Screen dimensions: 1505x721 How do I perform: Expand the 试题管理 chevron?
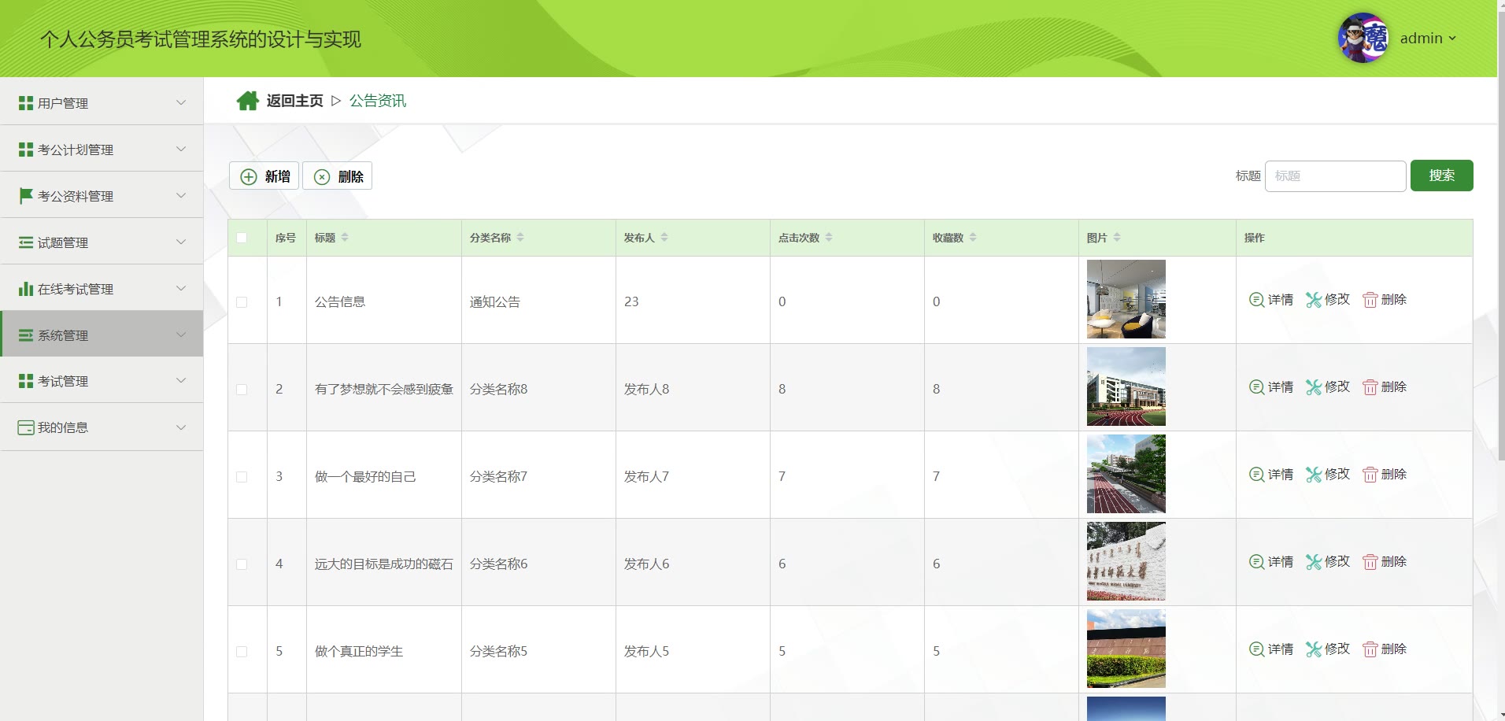tap(181, 242)
